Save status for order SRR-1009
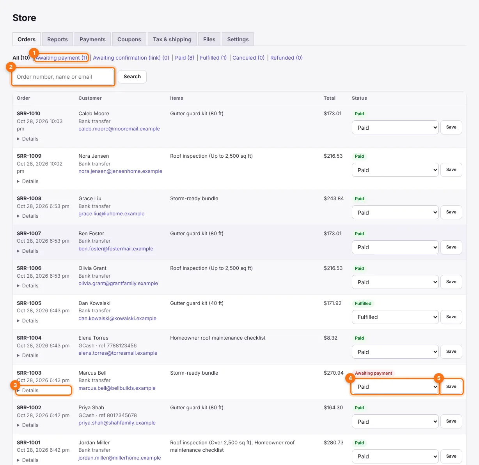This screenshot has width=479, height=465. [451, 170]
